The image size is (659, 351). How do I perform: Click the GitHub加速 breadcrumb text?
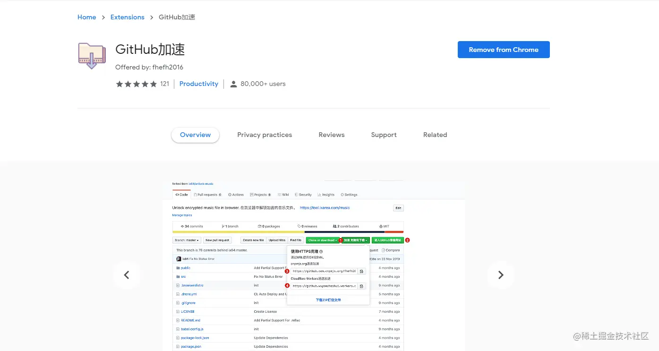coord(177,17)
